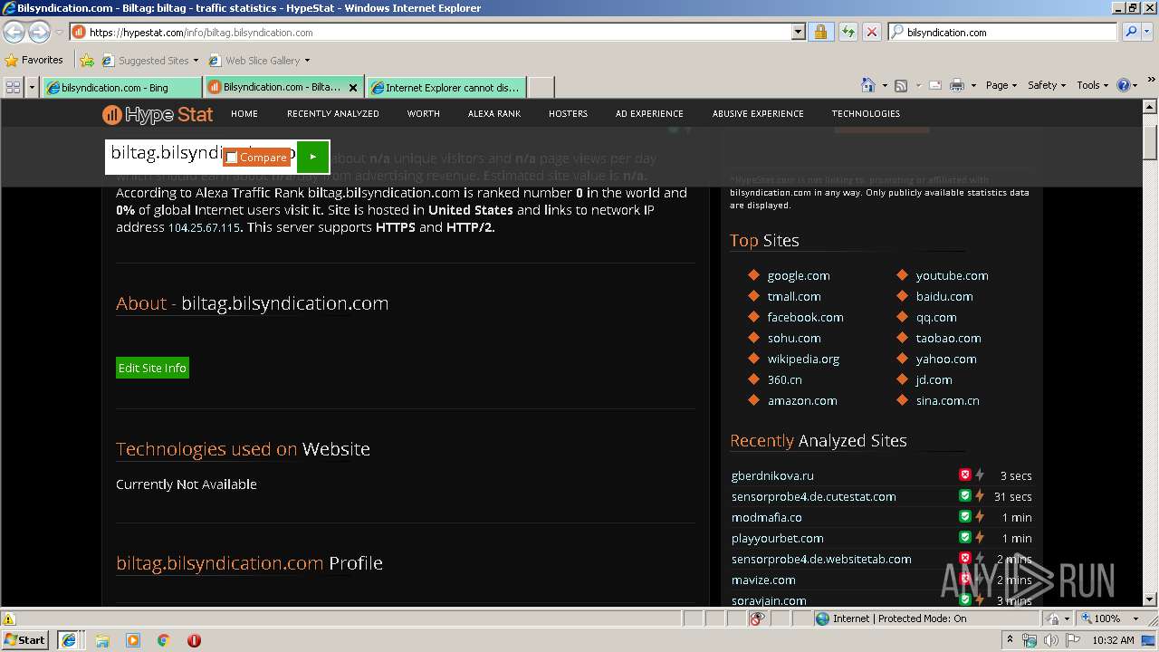The height and width of the screenshot is (652, 1159).
Task: Click the Add to Favorites bar icon
Action: 87,61
